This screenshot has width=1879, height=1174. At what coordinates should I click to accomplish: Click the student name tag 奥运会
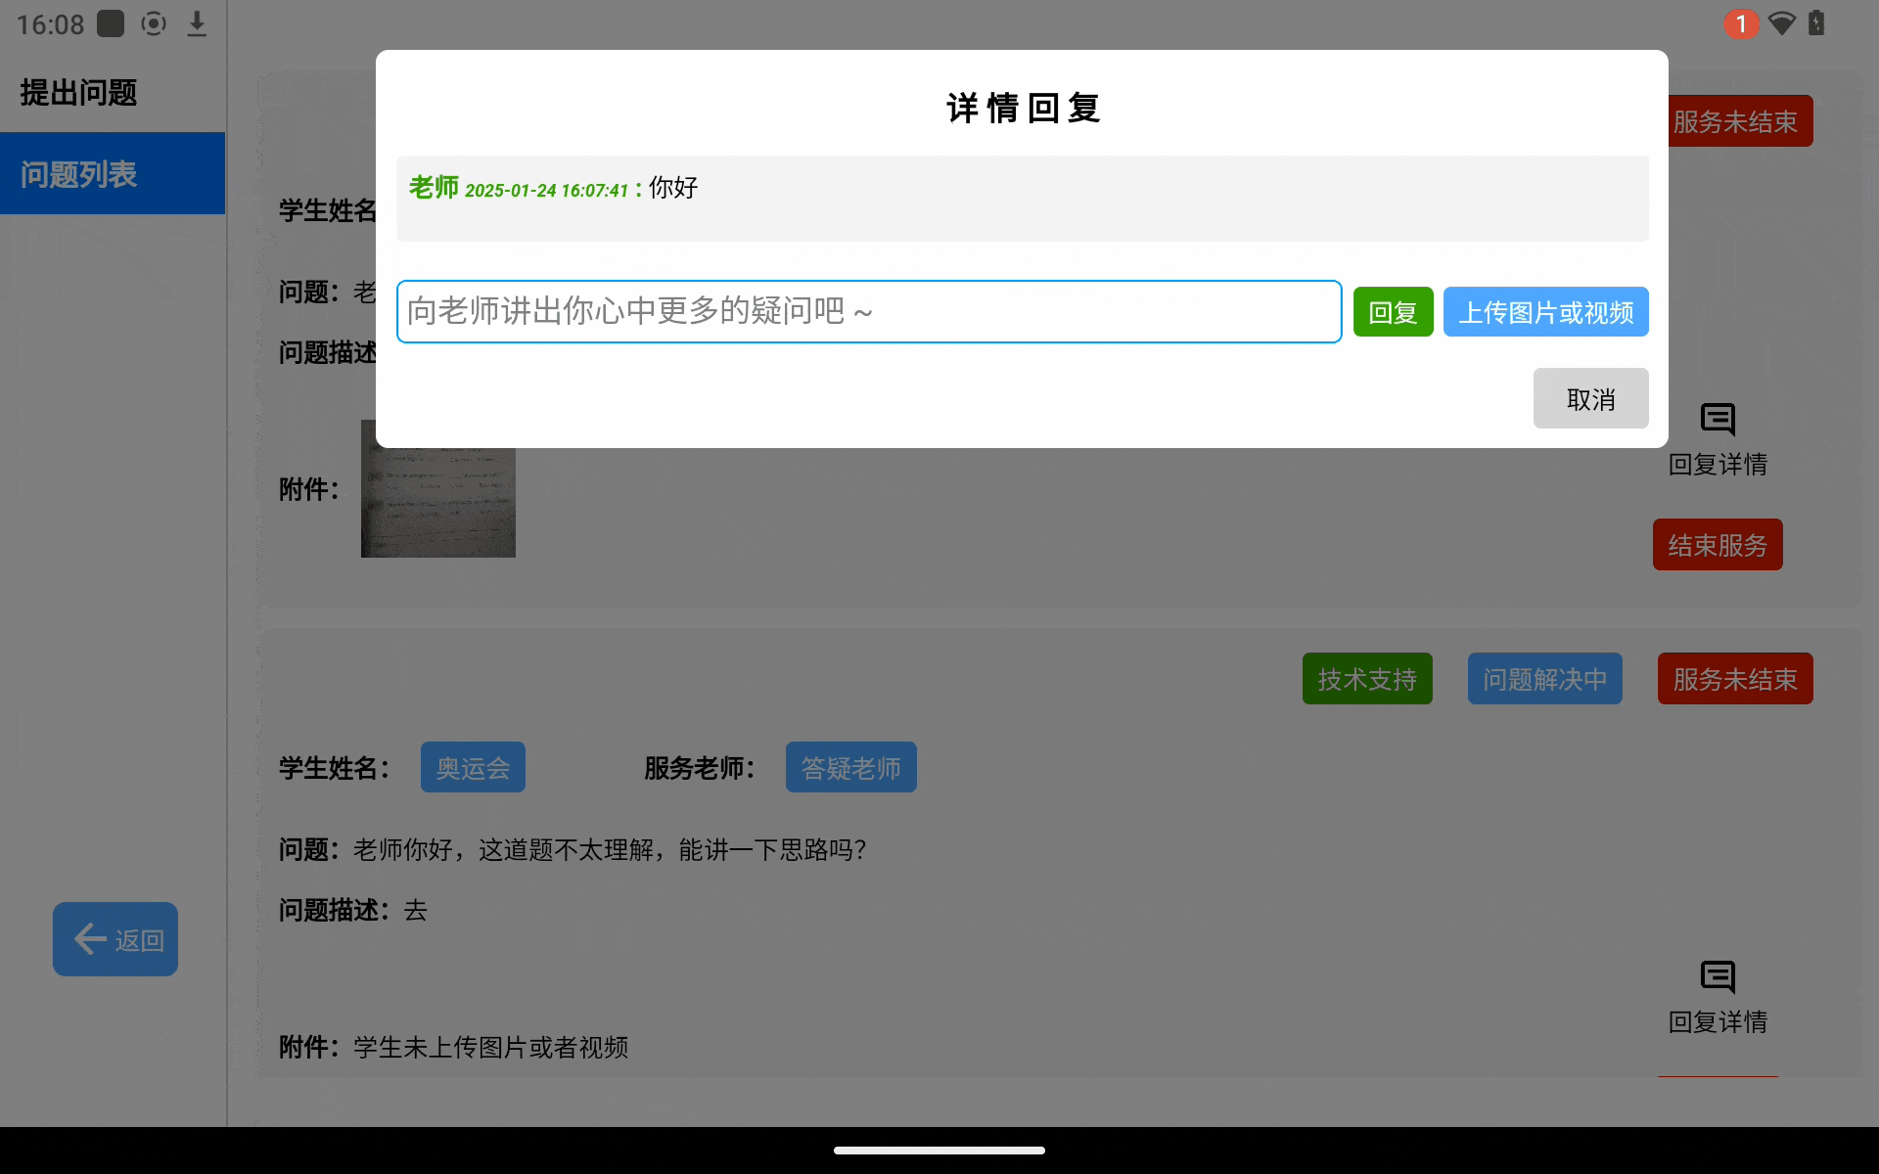(x=473, y=768)
